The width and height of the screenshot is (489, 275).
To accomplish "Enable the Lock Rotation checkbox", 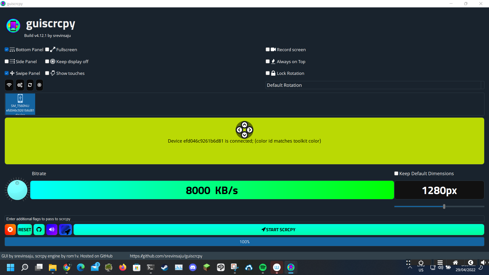I will (x=268, y=73).
